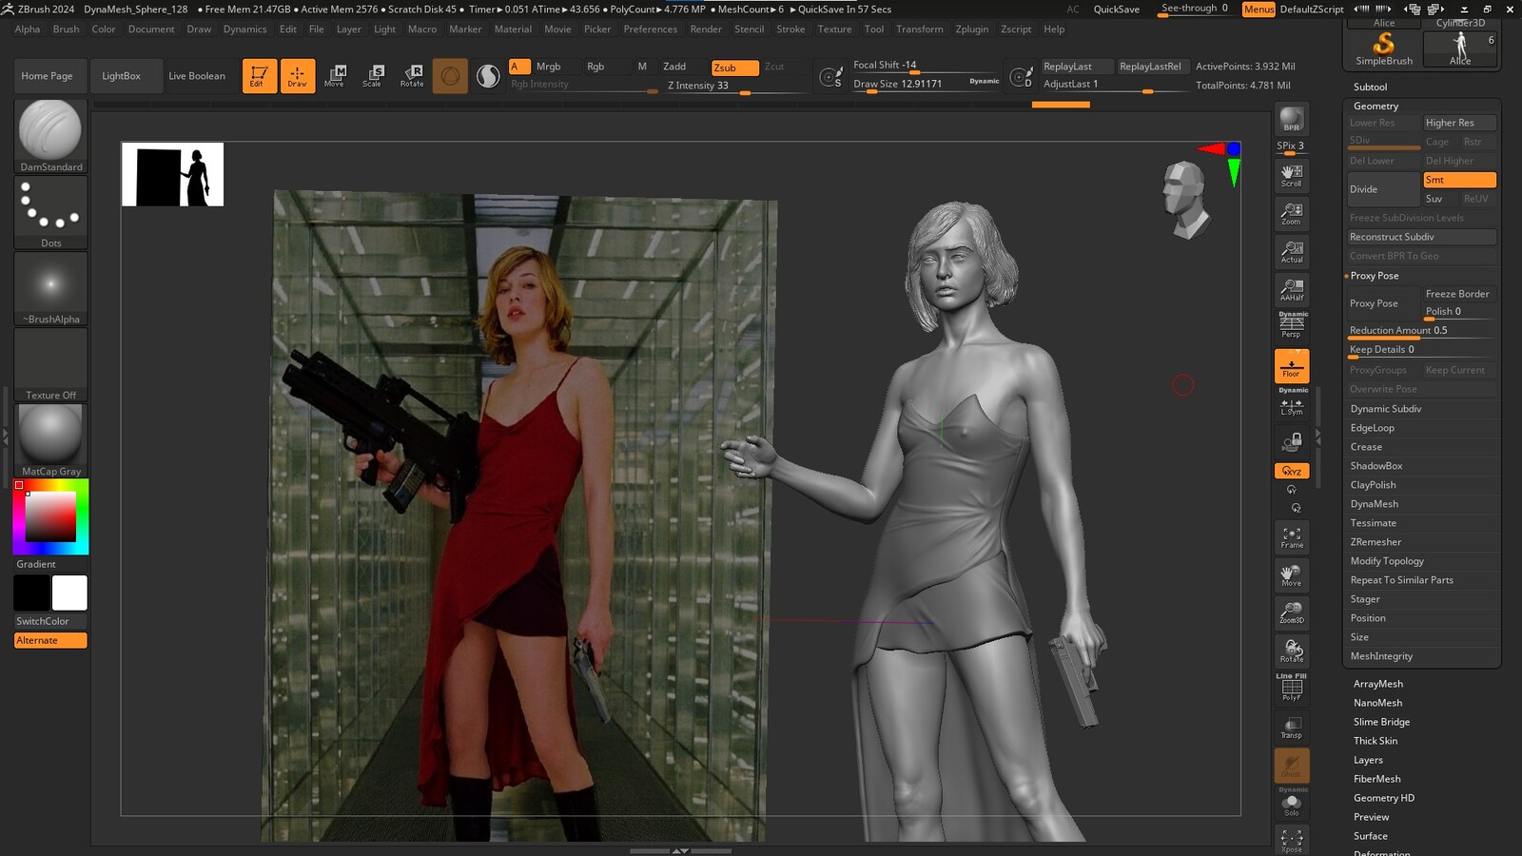Collapse the Geometry subpalette
Viewport: 1522px width, 856px height.
pyautogui.click(x=1376, y=107)
